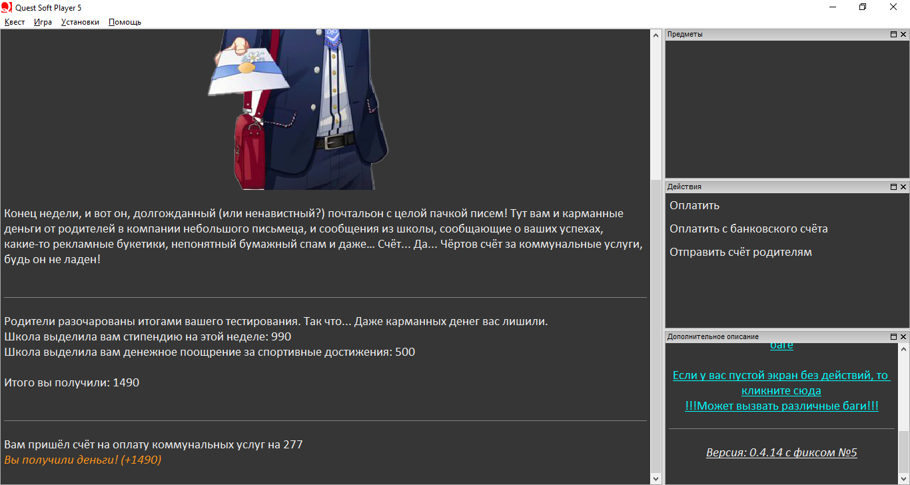Maximize the Предметы panel
The width and height of the screenshot is (910, 485).
893,35
